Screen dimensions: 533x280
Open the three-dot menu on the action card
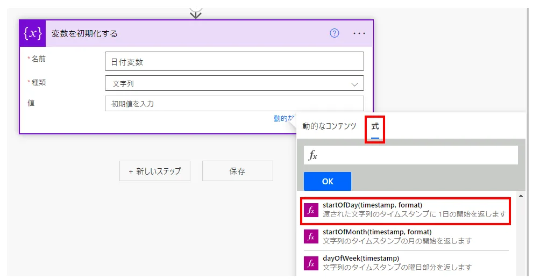[x=359, y=33]
